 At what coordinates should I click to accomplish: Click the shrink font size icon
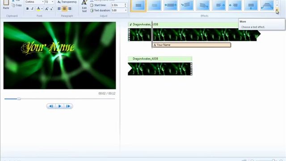pos(51,8)
